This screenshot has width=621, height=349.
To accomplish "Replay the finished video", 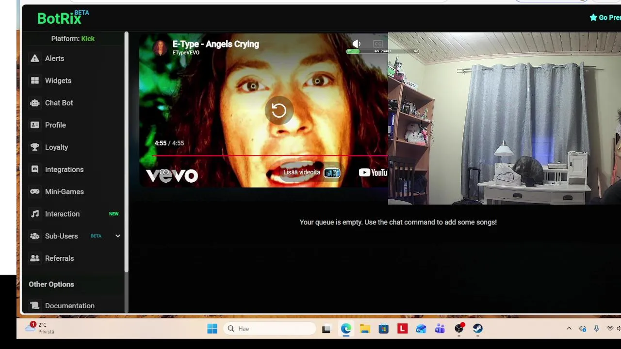I will (278, 111).
